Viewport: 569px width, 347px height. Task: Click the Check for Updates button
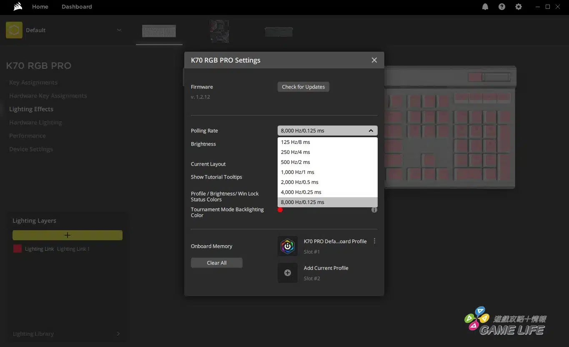point(303,87)
